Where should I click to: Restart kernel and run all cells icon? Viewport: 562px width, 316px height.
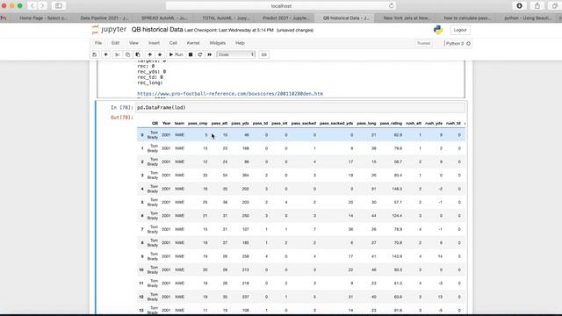210,54
